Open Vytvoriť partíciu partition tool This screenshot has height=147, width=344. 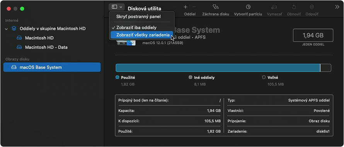[x=248, y=7]
